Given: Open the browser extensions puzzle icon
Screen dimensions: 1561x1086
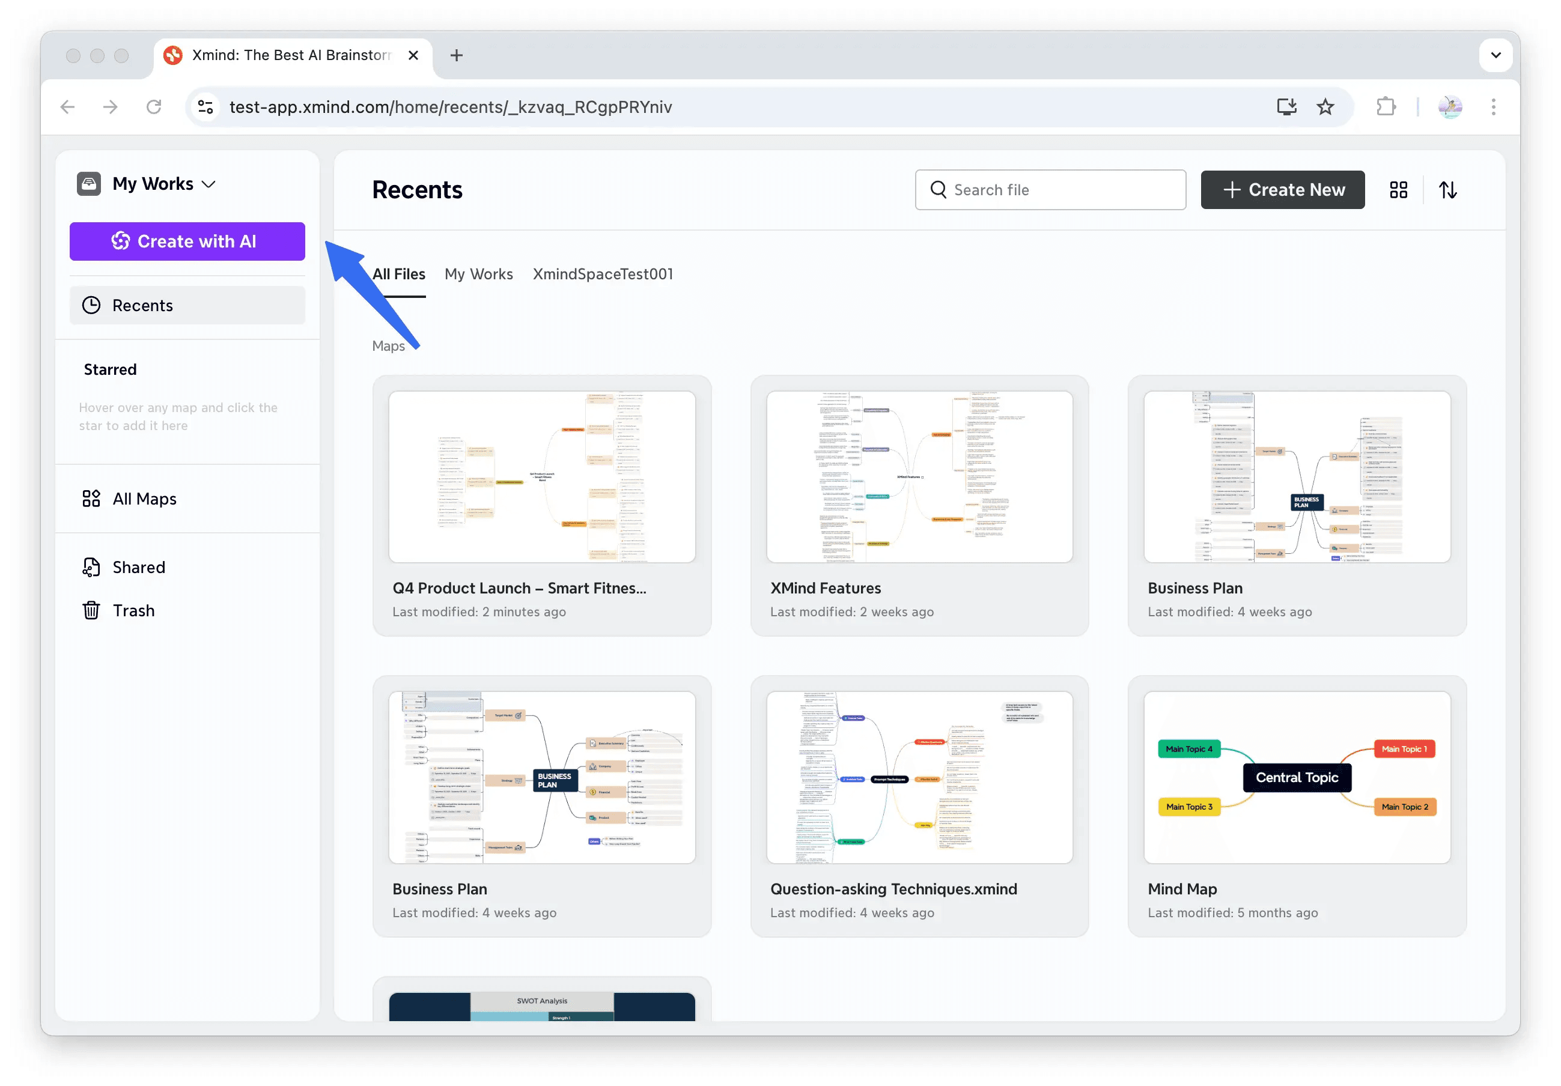Looking at the screenshot, I should click(x=1386, y=107).
